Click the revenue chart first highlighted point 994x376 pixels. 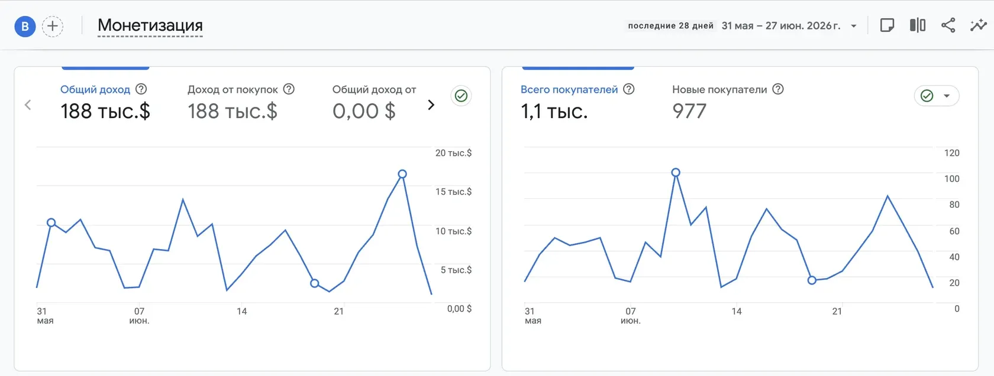(x=51, y=223)
